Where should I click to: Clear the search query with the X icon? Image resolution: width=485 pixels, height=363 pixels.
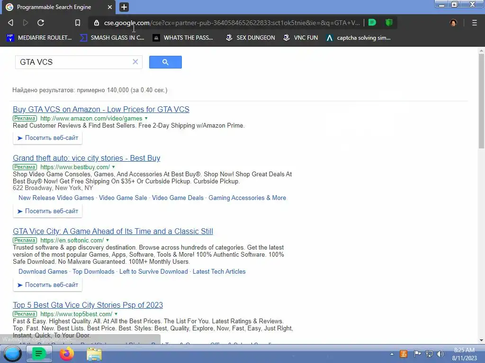[x=135, y=62]
